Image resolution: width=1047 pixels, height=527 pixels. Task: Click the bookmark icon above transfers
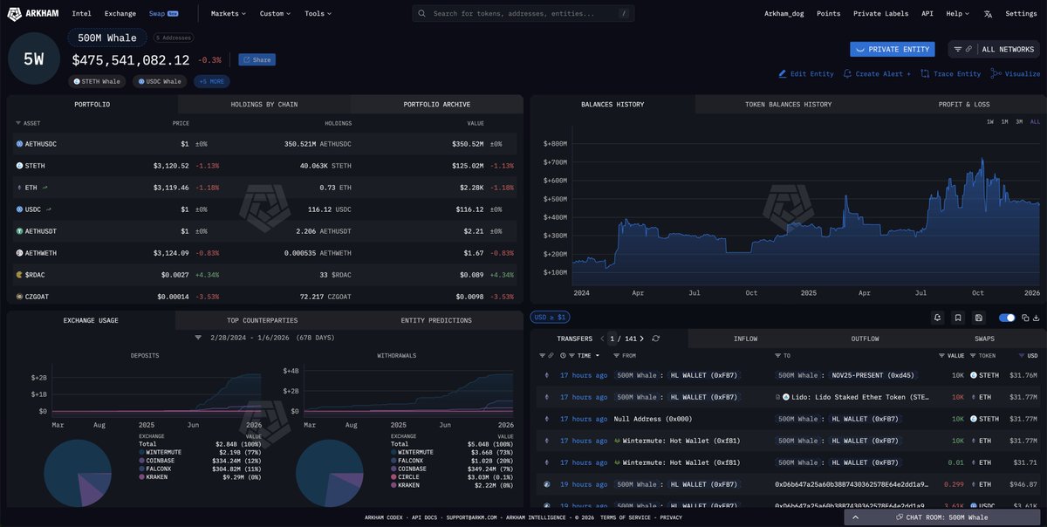point(958,318)
